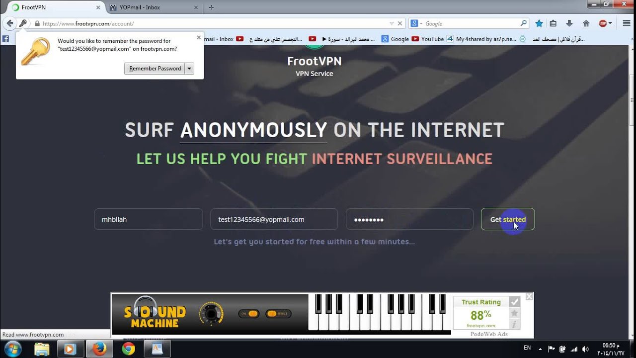Open the Firefox downloads arrow icon
The image size is (636, 358).
pyautogui.click(x=569, y=23)
